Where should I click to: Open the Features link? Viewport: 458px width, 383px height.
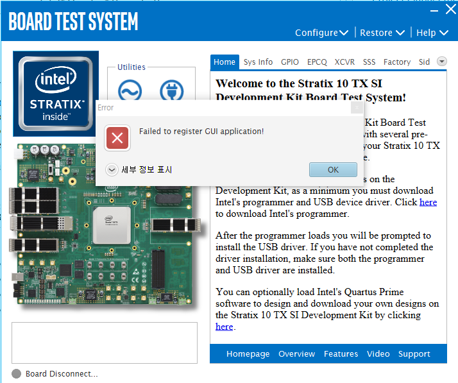coord(341,353)
